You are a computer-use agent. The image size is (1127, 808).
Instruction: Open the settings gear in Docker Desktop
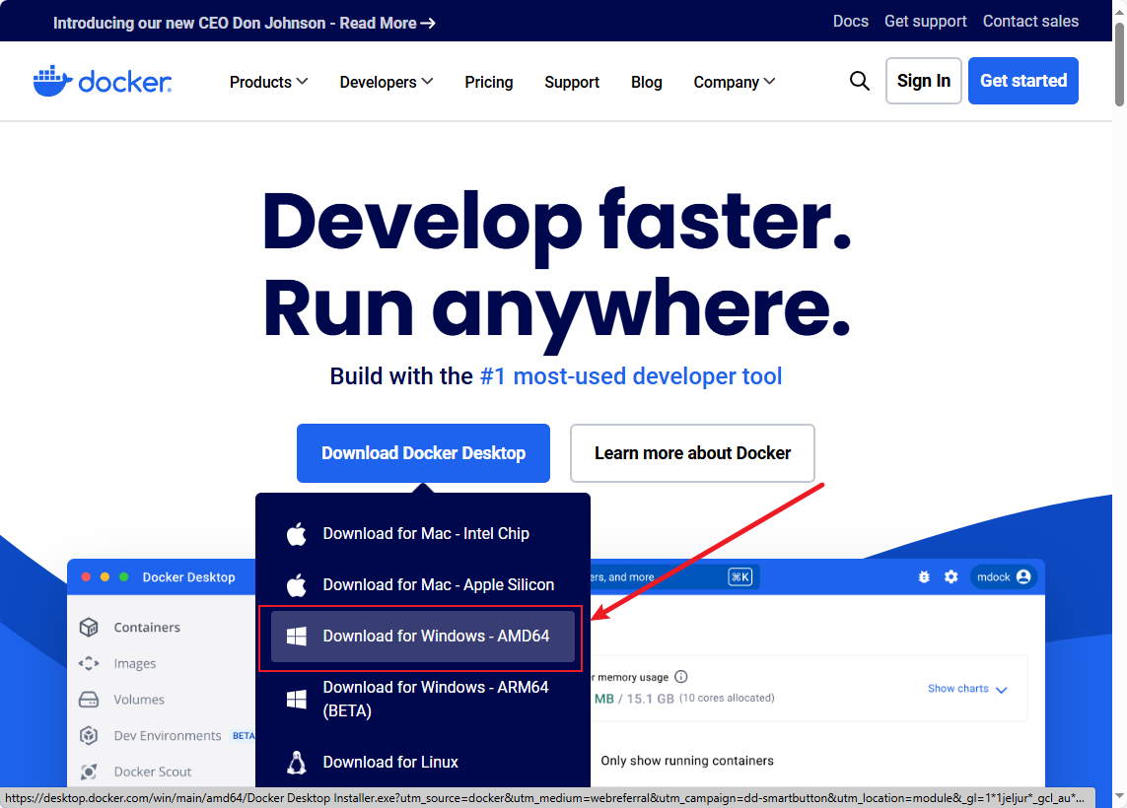coord(951,576)
